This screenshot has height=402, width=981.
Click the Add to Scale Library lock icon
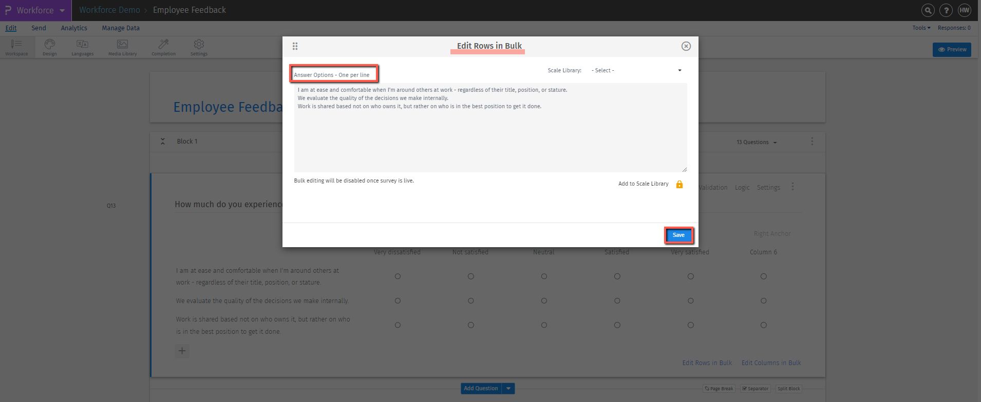680,184
